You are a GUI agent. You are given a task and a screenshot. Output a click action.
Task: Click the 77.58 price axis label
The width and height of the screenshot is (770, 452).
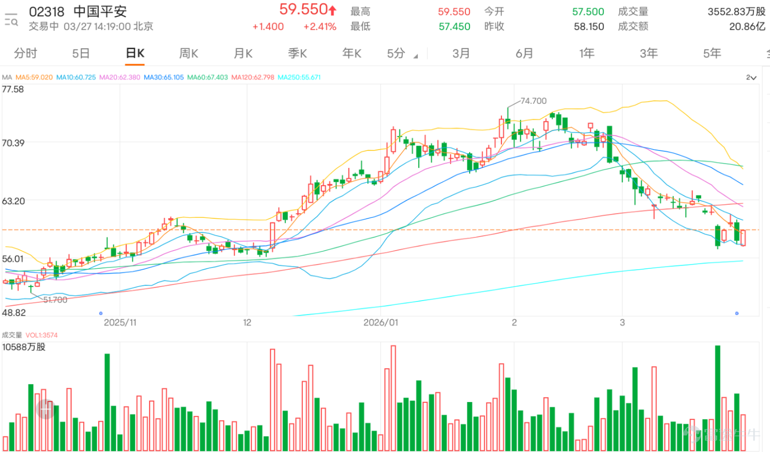(x=13, y=89)
